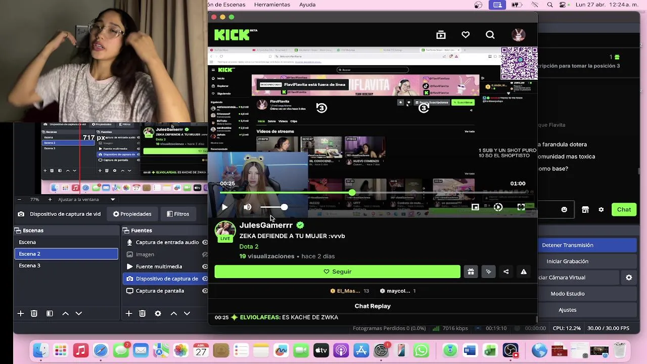Image resolution: width=647 pixels, height=364 pixels.
Task: Delete selected scene with trash icon
Action: pos(34,313)
